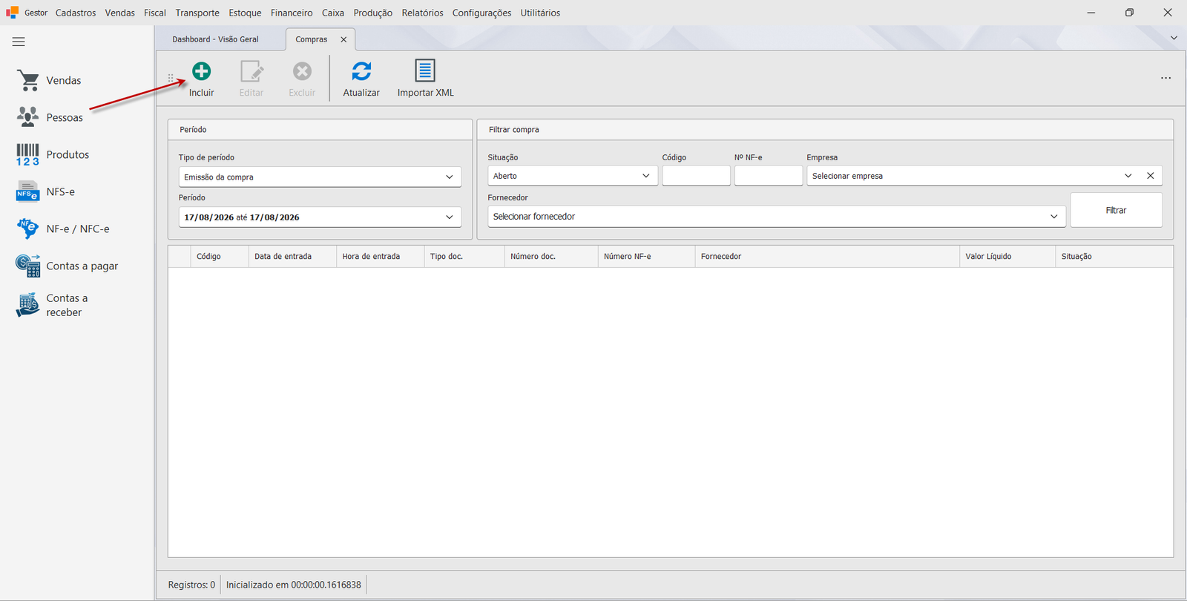Open the Selecionar fornecedor dropdown
Viewport: 1187px width, 601px height.
click(1054, 217)
